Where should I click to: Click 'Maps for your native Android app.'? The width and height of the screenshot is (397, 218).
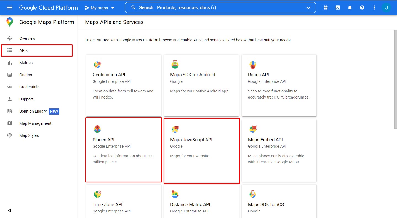(200, 91)
